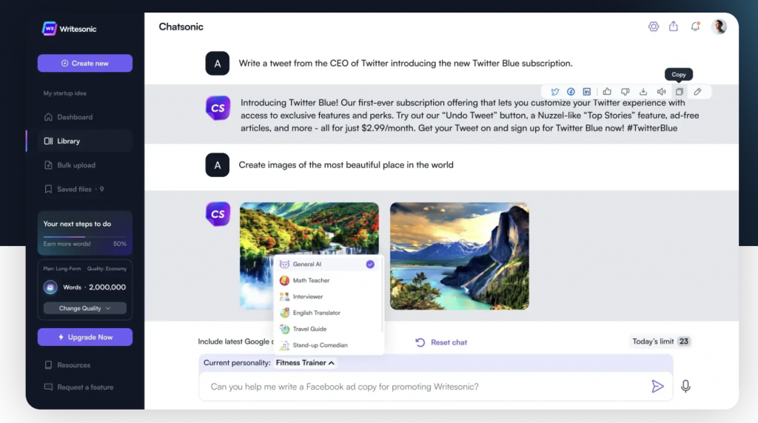758x423 pixels.
Task: Share the response via the Facebook icon
Action: [571, 92]
